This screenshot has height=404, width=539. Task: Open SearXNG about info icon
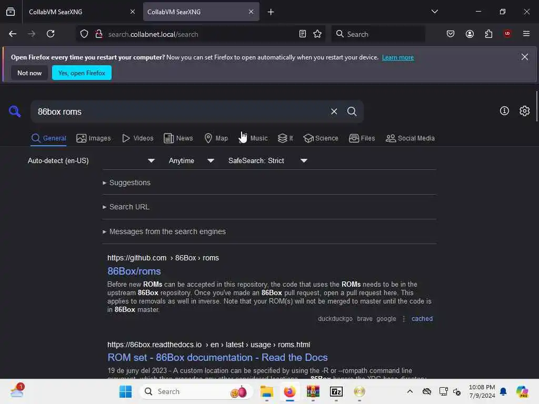504,111
